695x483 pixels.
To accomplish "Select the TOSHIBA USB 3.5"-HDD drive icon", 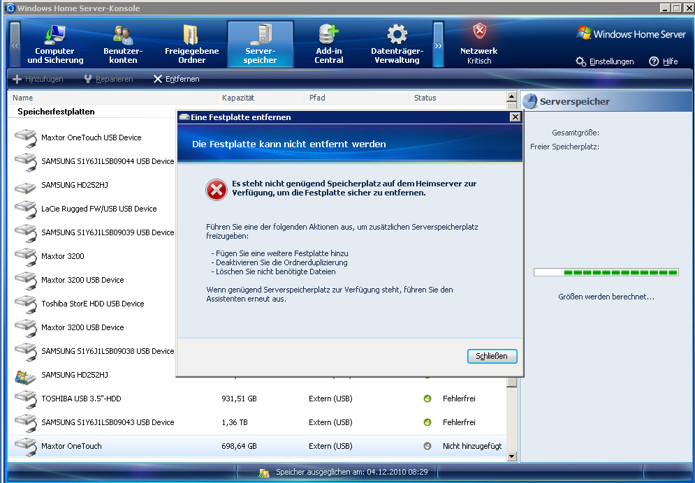I will coord(26,399).
